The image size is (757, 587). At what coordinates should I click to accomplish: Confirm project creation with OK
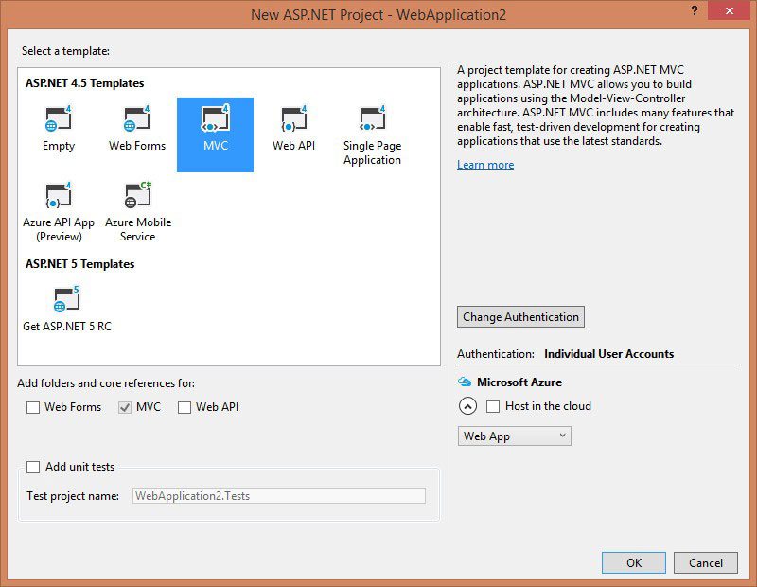click(633, 562)
